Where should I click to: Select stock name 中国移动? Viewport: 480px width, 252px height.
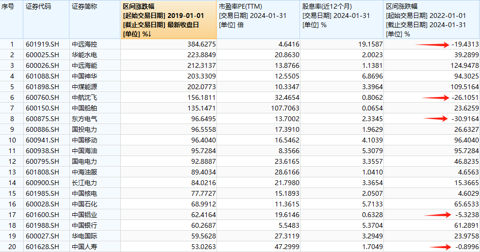pos(84,140)
